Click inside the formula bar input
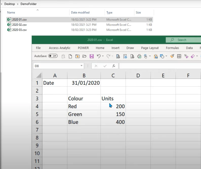The image size is (201, 169). point(160,66)
